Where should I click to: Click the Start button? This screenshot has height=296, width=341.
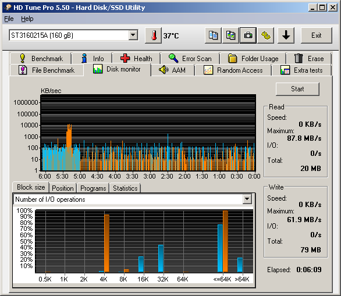tap(297, 89)
